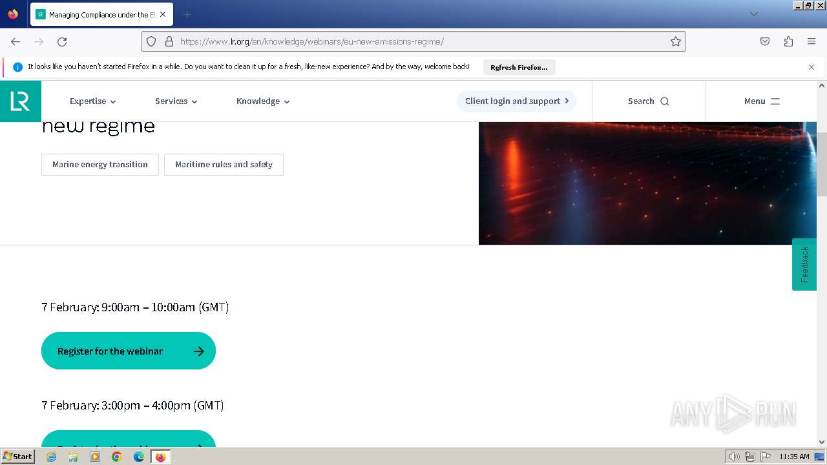Screen dimensions: 827x465
Task: Click the Action Center flag tray icon
Action: pos(766,457)
